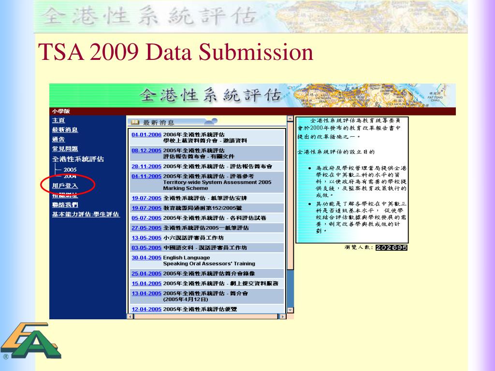
Task: Open 基本能力評估:學生評估 link
Action: [86, 214]
